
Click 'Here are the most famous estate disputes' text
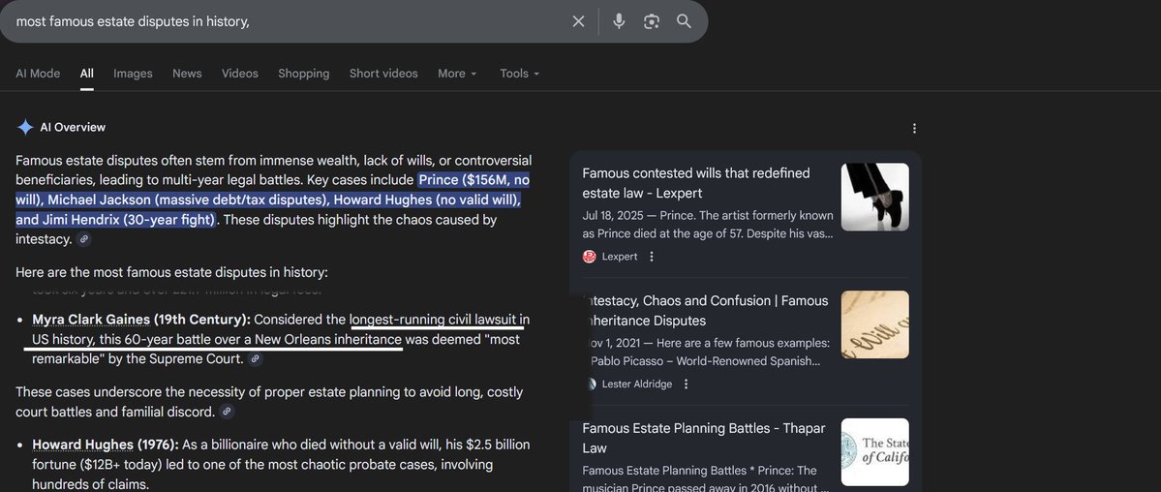171,273
